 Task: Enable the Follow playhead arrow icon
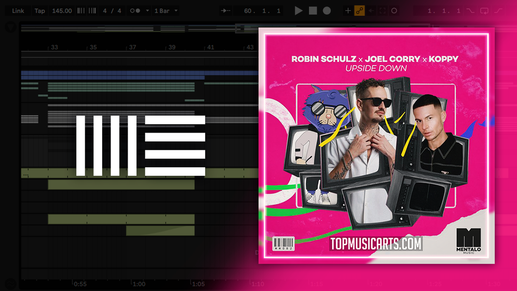tap(226, 10)
